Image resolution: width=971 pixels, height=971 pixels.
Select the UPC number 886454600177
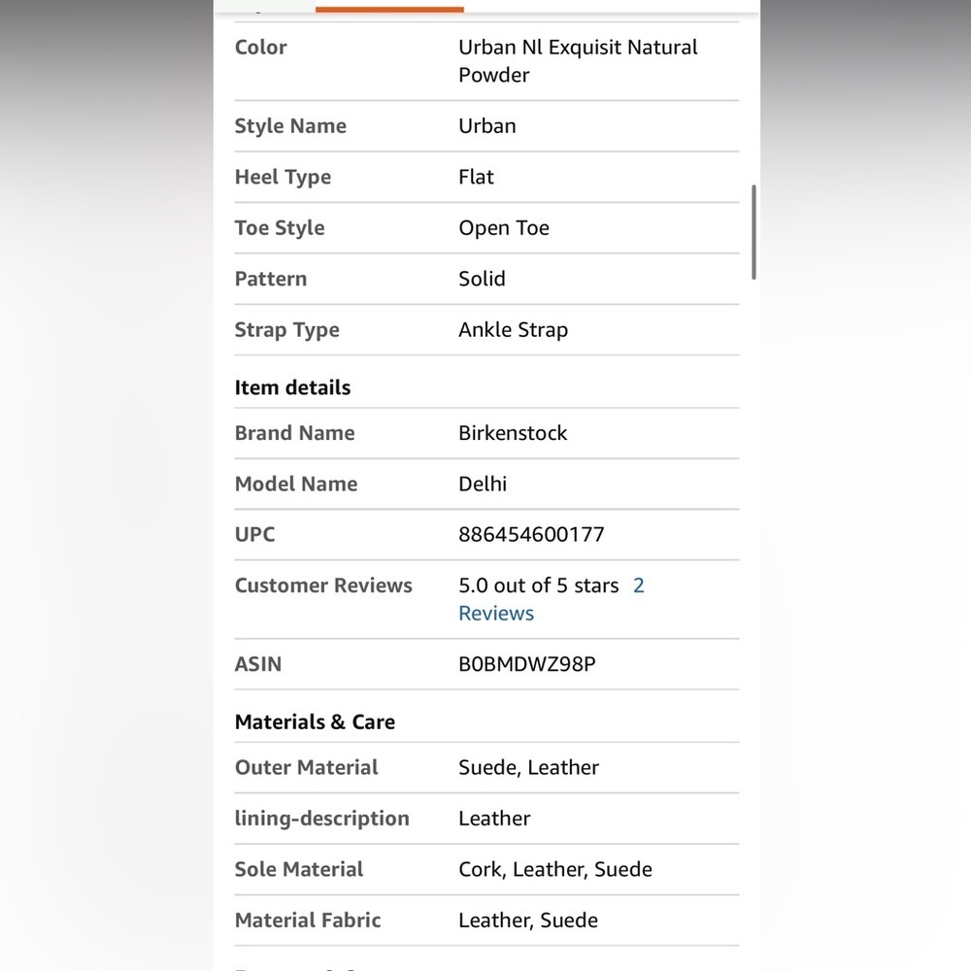click(531, 534)
